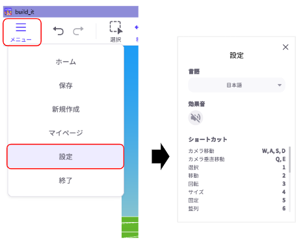The height and width of the screenshot is (241, 303).
Task: Click the 回転 shortcut row
Action: 237,184
